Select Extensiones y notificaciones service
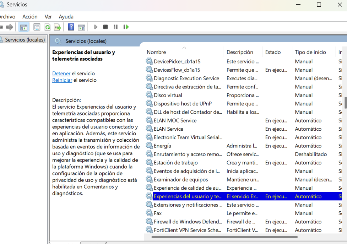347x244 pixels. click(188, 205)
